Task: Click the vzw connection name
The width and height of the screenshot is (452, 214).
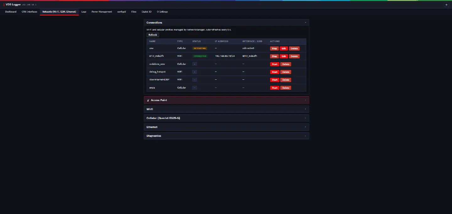Action: point(151,48)
